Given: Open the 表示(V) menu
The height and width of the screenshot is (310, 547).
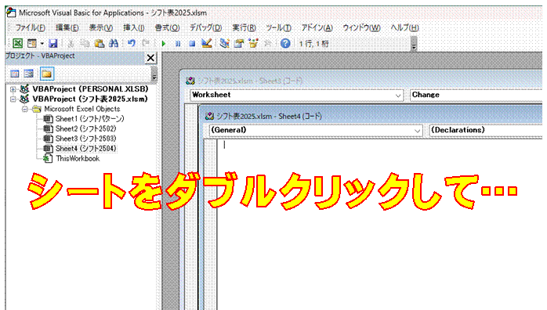Looking at the screenshot, I should [x=100, y=28].
